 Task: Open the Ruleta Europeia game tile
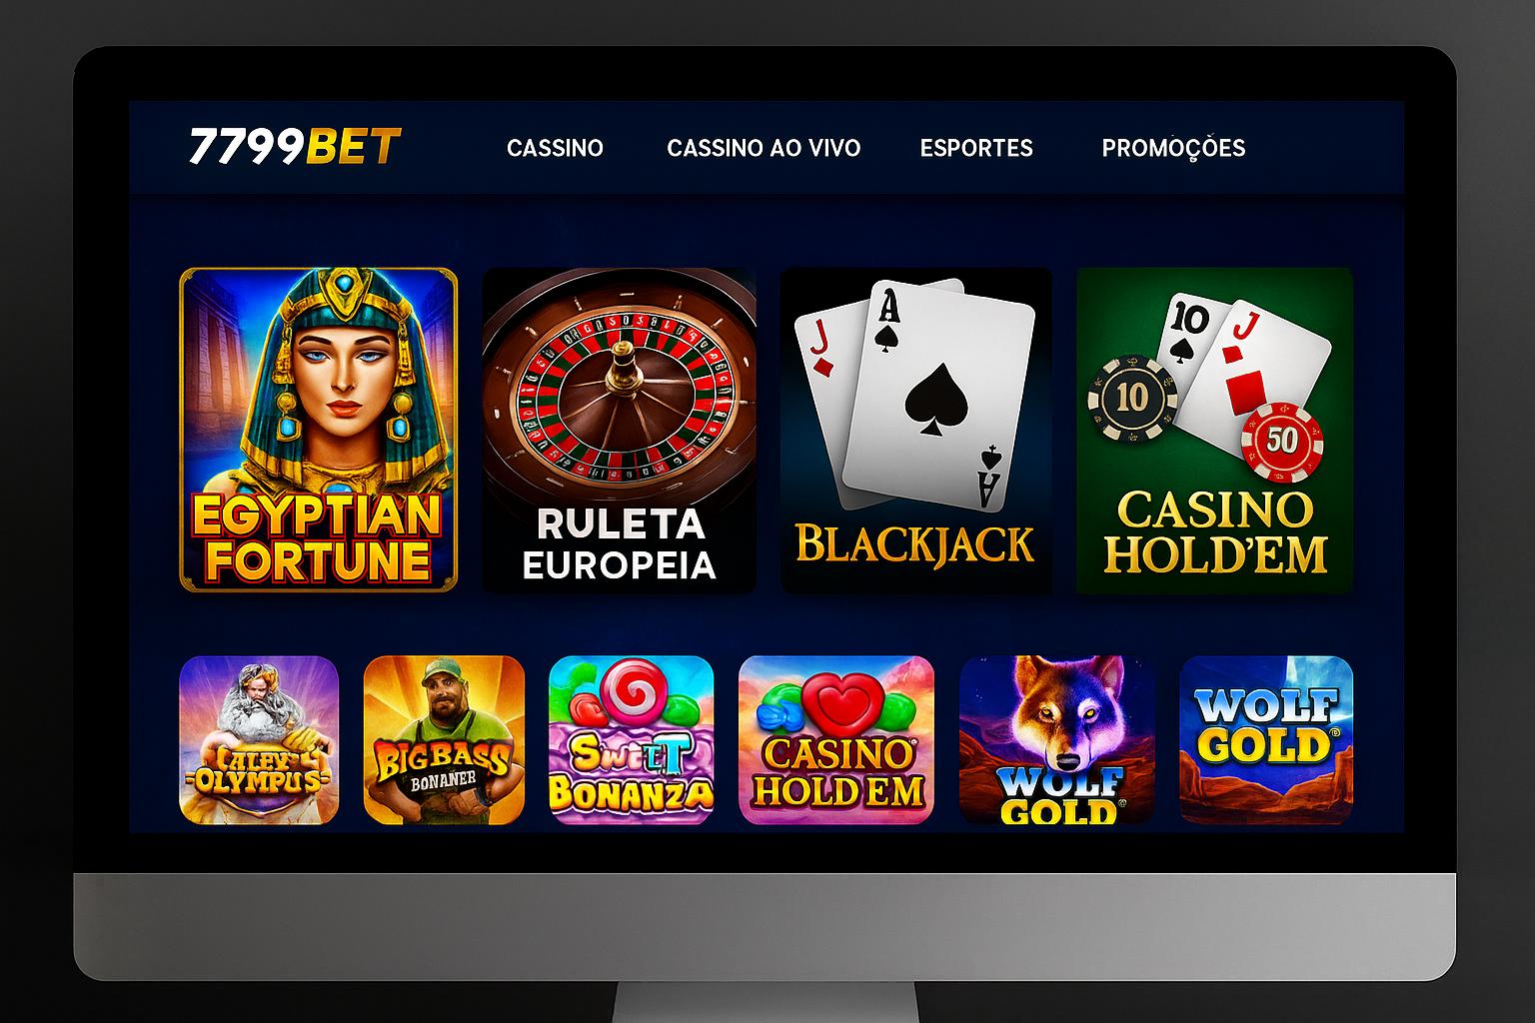click(x=619, y=430)
